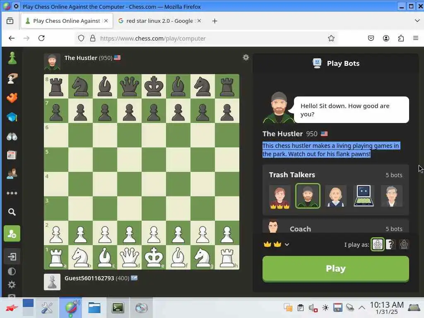Open tracking protection shield icon

pos(81,39)
